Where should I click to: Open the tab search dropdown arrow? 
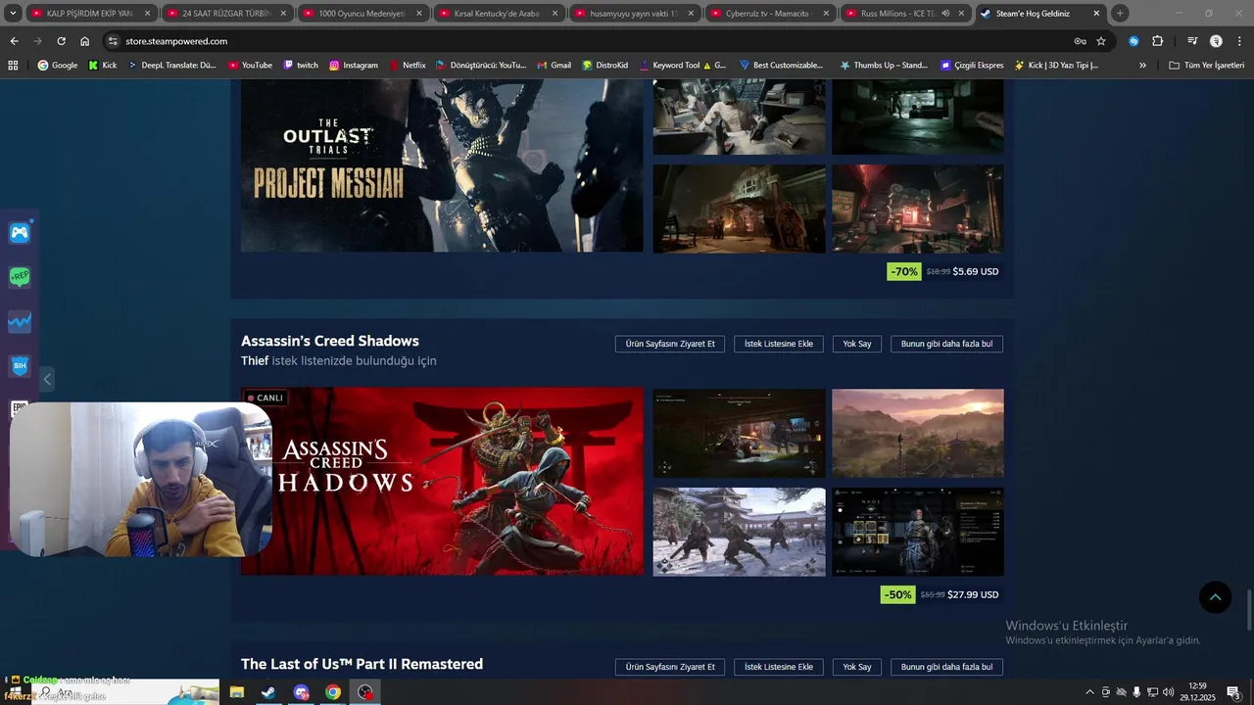[x=13, y=13]
